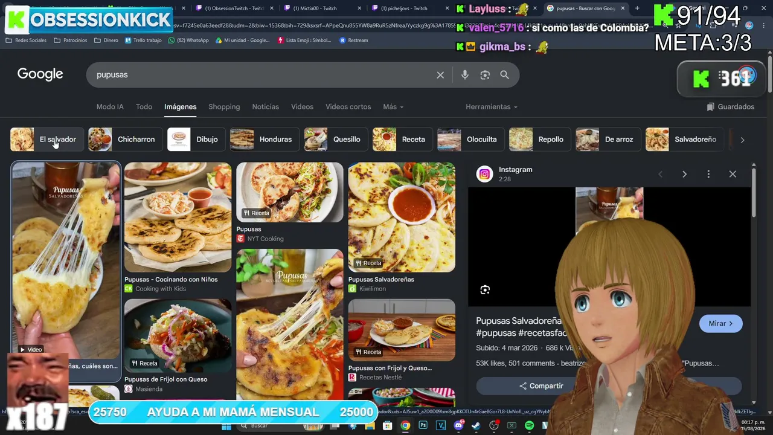The width and height of the screenshot is (773, 435).
Task: Open Chrome from the taskbar
Action: tap(405, 426)
